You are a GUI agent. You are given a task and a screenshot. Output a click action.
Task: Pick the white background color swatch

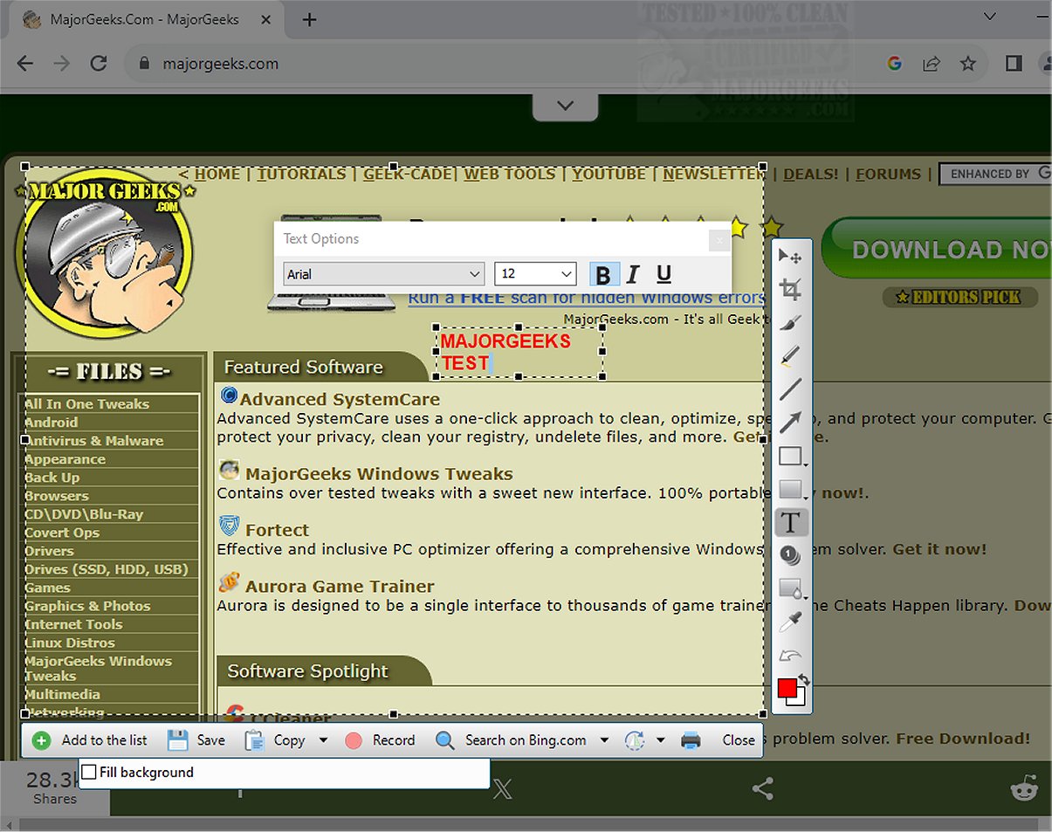coord(799,699)
